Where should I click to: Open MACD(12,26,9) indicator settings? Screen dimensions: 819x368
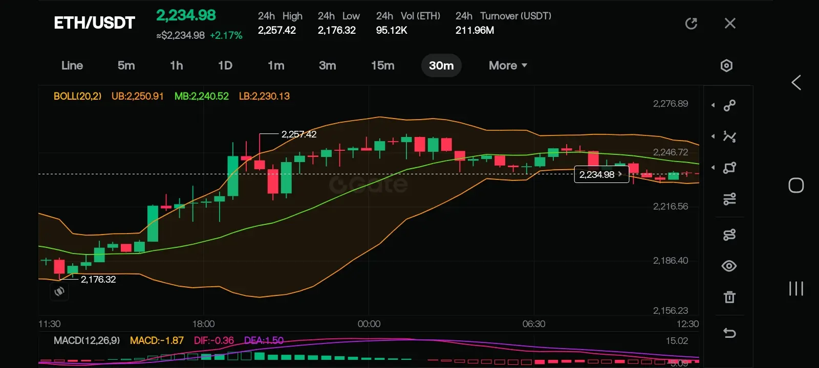[87, 340]
